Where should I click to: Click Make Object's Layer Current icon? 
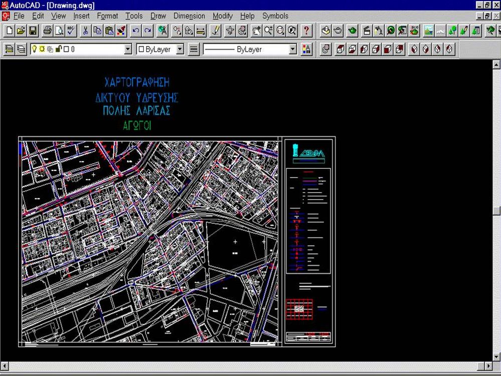[x=9, y=49]
